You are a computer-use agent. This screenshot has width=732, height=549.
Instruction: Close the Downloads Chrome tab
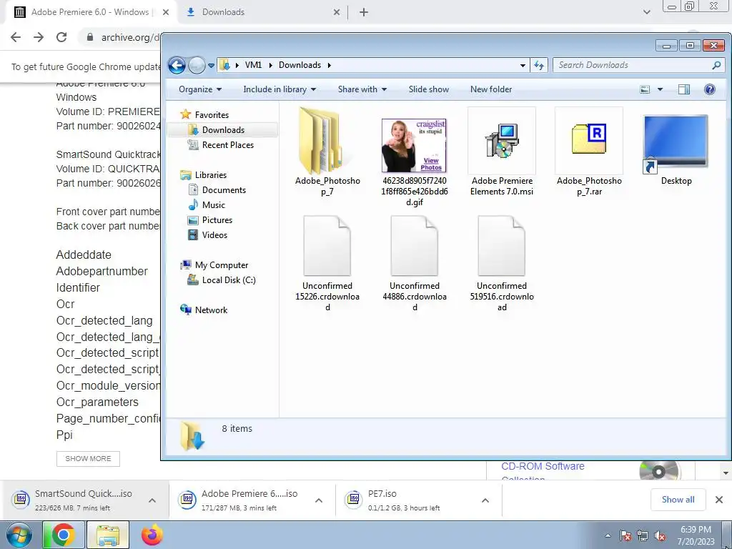[337, 12]
